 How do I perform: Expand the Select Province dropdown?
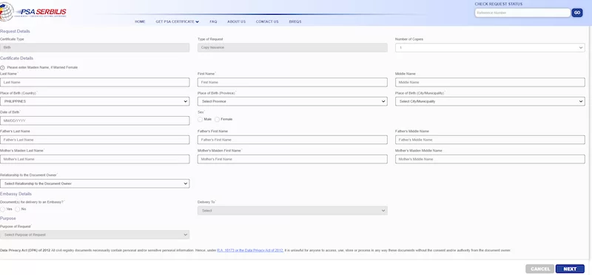[x=292, y=101]
